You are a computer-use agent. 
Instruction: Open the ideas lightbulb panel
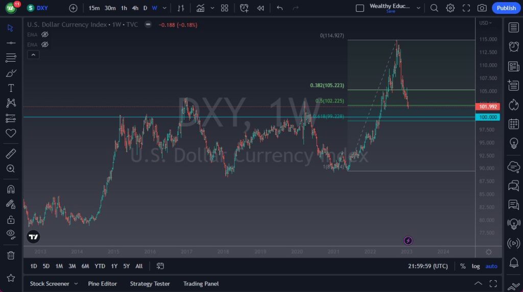click(x=514, y=144)
